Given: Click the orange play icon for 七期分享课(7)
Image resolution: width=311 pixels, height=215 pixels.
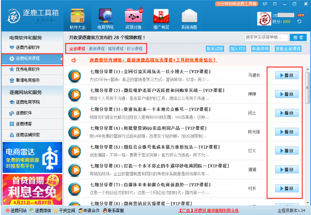Looking at the screenshot, I should coord(74,189).
